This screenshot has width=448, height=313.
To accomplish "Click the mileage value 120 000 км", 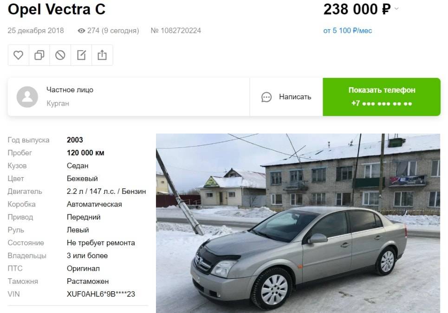I will [x=85, y=153].
